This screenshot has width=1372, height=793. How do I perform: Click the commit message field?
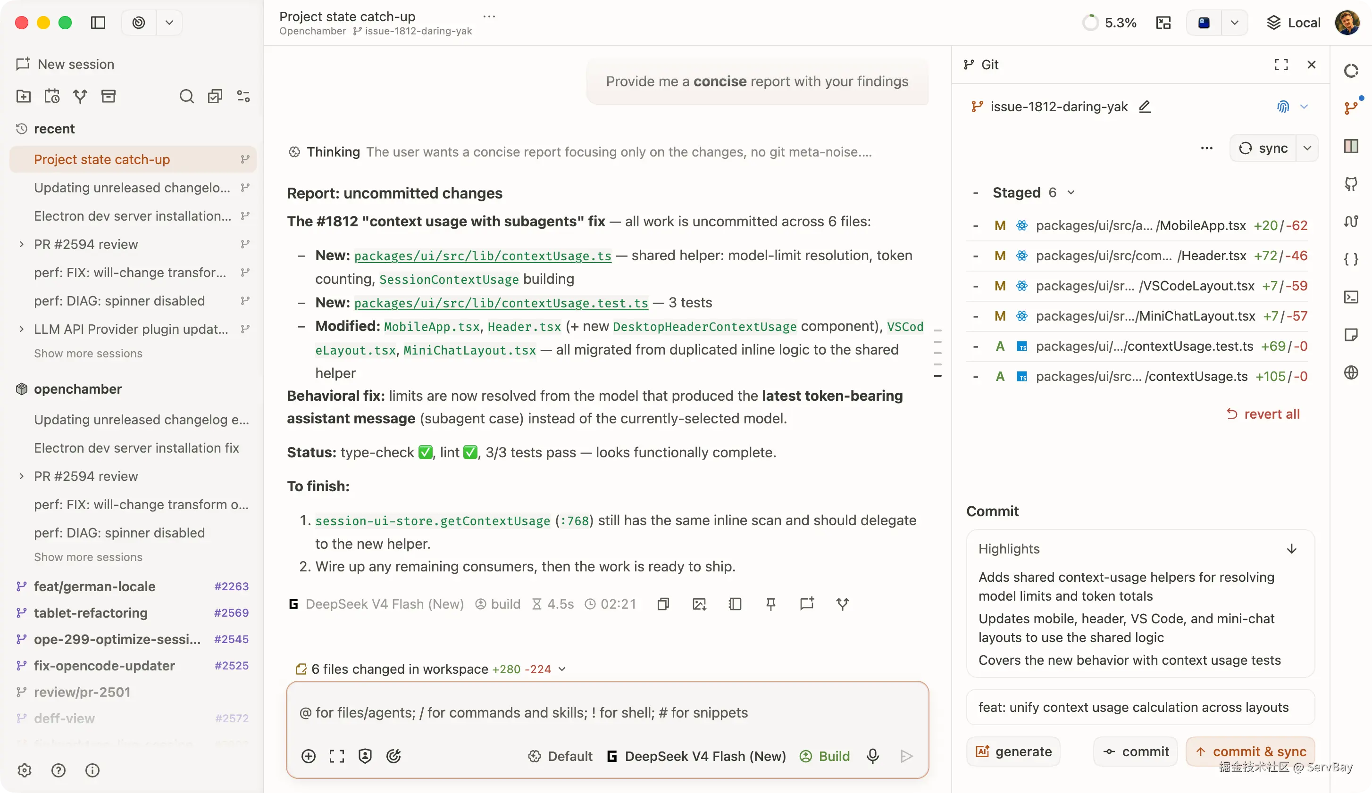tap(1141, 707)
